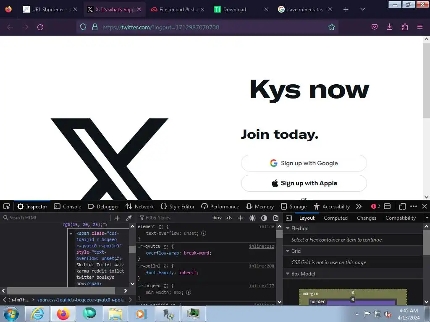Open inline:177 source link
The height and width of the screenshot is (322, 430).
pos(261,286)
